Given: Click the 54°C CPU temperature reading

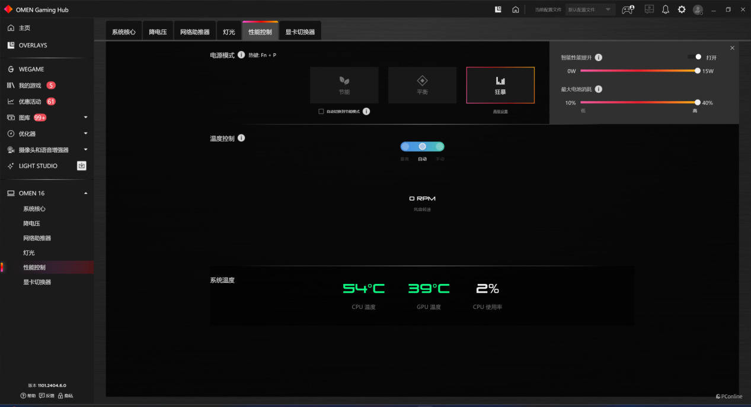Looking at the screenshot, I should (x=363, y=289).
